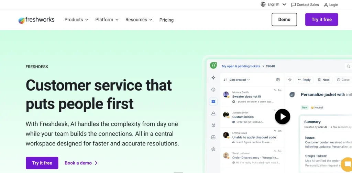Click the sparkle AI sidebar icon
This screenshot has width=352, height=173.
click(x=213, y=78)
